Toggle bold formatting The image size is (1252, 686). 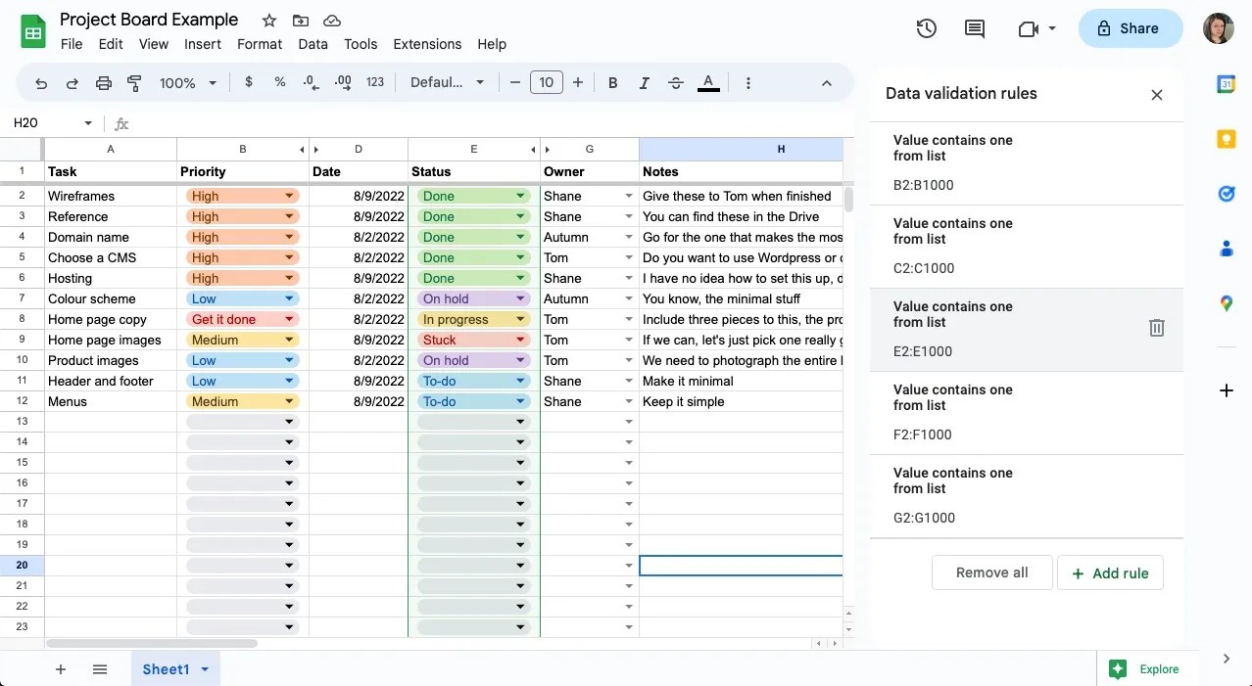(x=612, y=82)
